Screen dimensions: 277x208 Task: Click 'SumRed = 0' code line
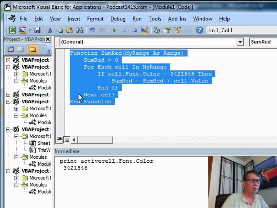tap(101, 60)
